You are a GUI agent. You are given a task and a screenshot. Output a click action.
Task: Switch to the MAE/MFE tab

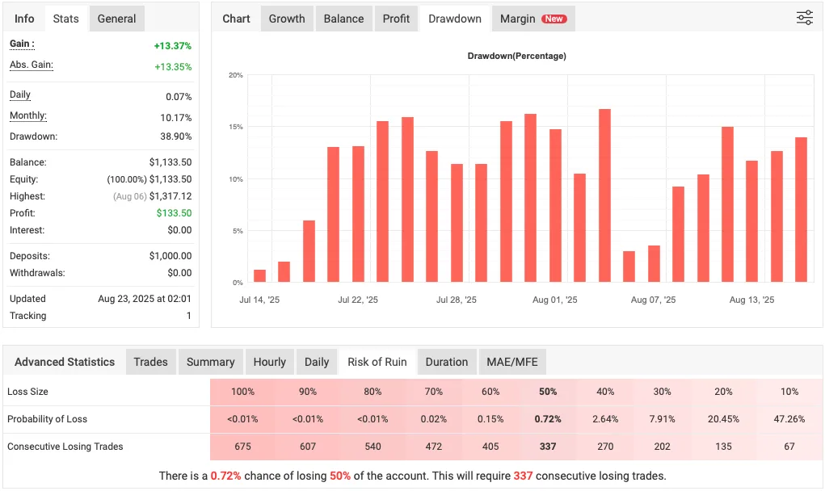[x=511, y=361]
